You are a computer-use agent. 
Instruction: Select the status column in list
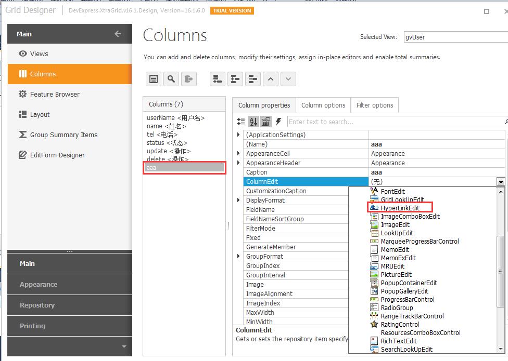[167, 142]
